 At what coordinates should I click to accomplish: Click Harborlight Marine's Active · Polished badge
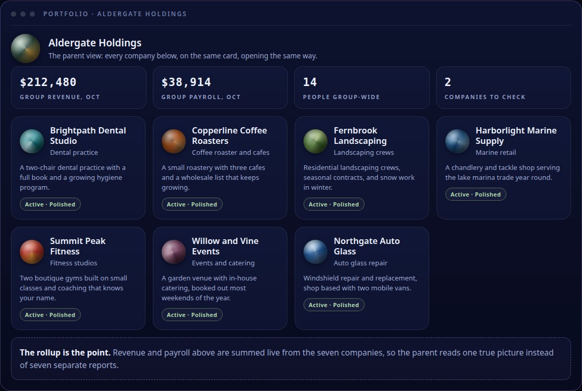pos(476,194)
